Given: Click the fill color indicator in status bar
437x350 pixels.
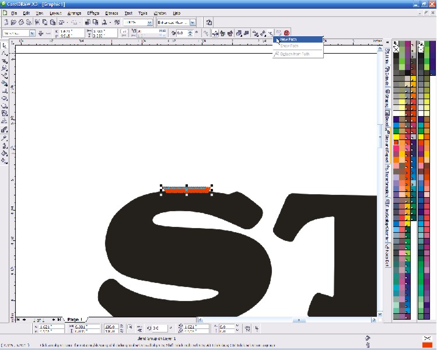Looking at the screenshot, I should click(427, 345).
